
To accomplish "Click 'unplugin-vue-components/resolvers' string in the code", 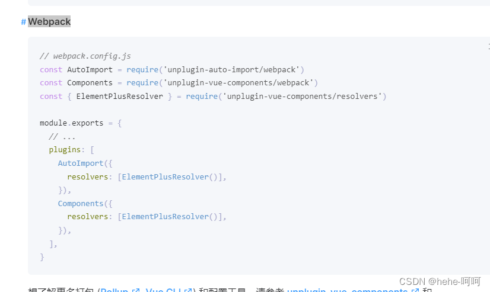I will 303,97.
